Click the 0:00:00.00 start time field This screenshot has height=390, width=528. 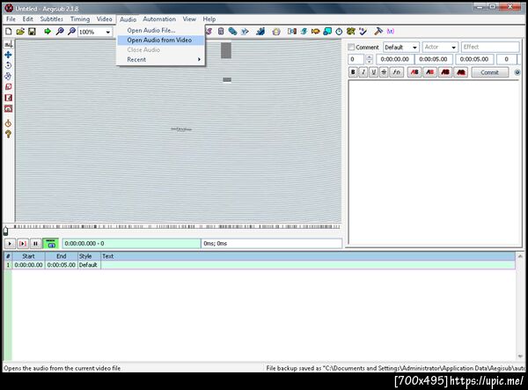click(x=394, y=59)
